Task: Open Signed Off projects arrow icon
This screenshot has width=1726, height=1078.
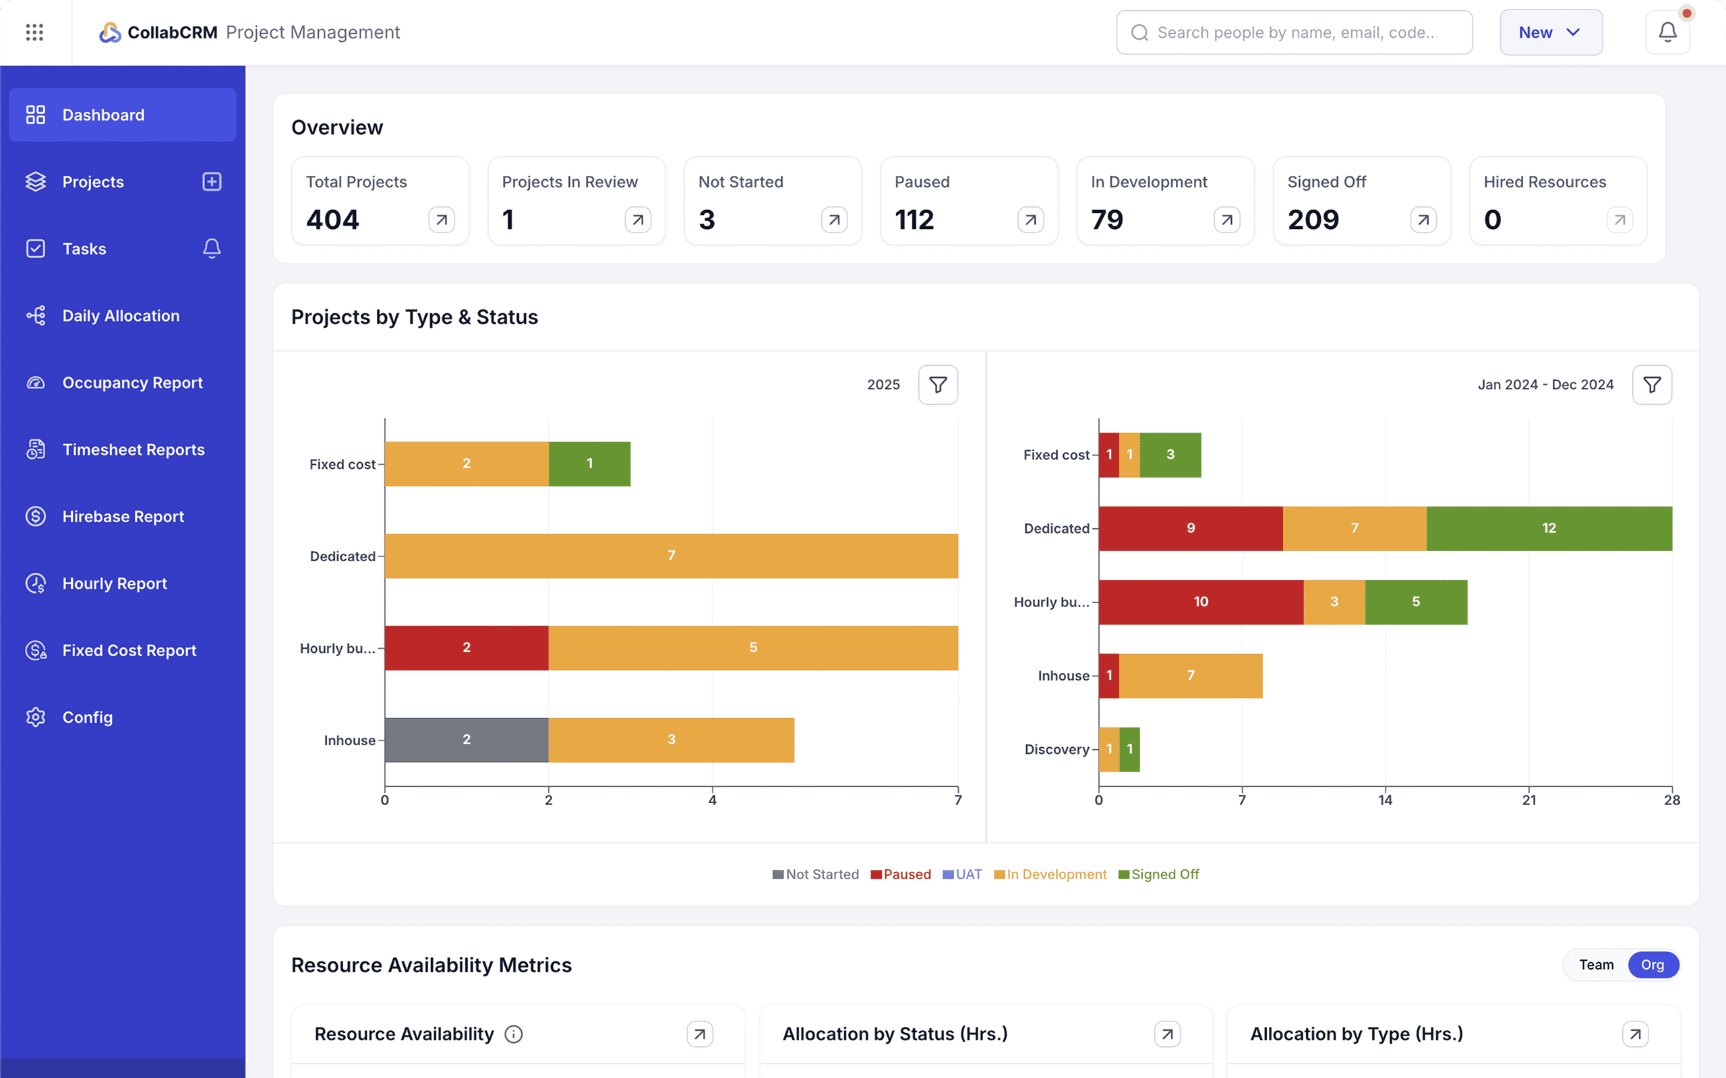Action: tap(1423, 220)
